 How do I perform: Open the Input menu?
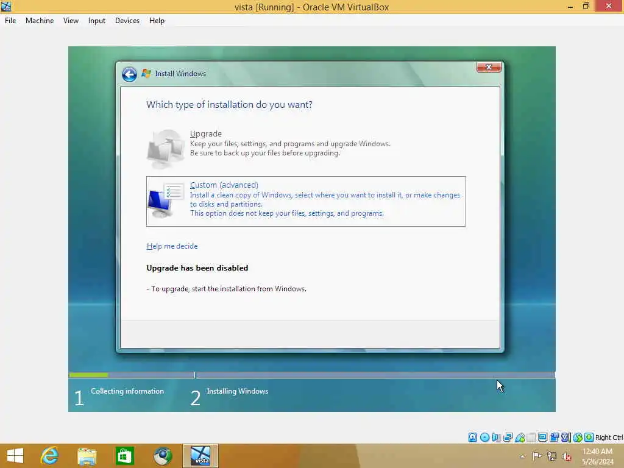pyautogui.click(x=97, y=21)
